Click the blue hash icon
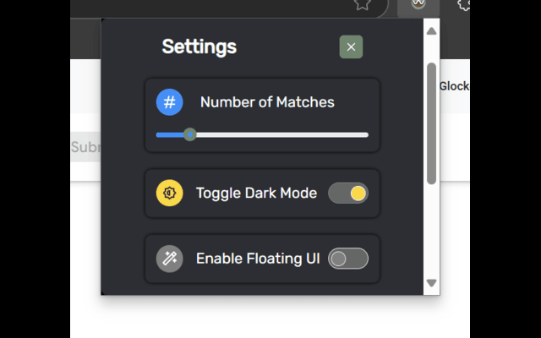 tap(169, 102)
